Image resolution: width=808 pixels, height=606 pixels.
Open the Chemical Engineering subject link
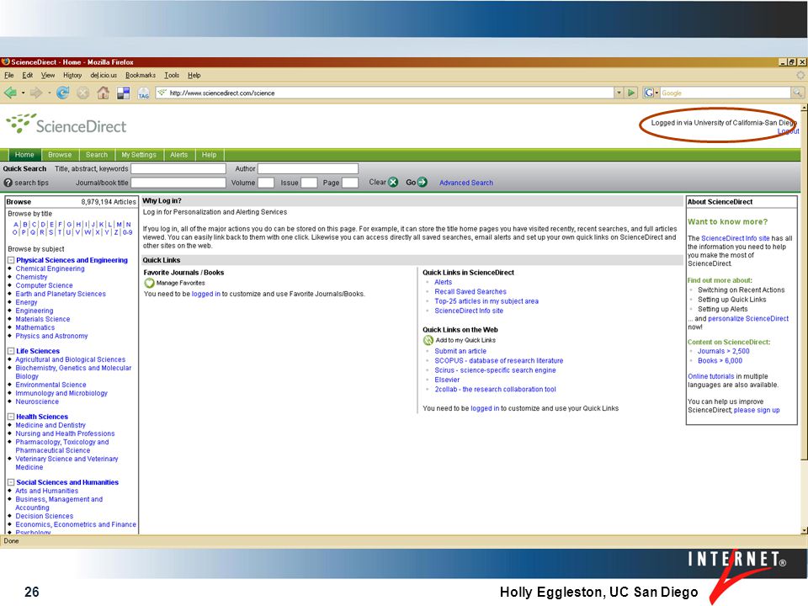(x=50, y=269)
